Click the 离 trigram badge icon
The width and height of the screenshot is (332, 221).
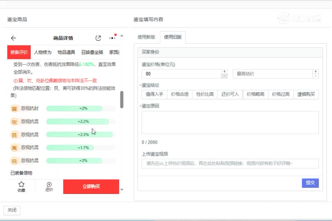[14, 148]
